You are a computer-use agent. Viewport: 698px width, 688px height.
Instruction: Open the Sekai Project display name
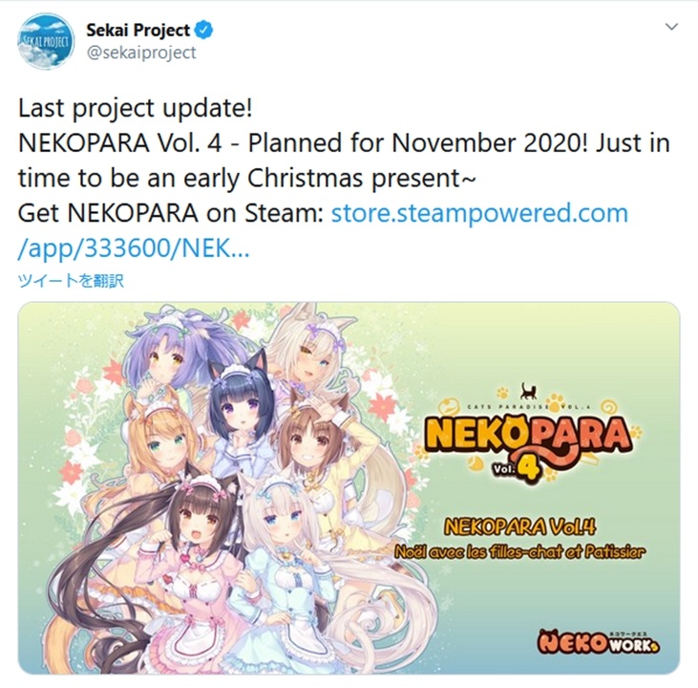click(138, 31)
